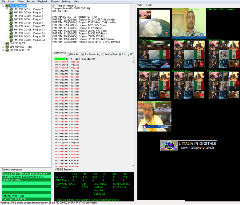This screenshot has width=240, height=205.
Task: Select the Sort by Rate radio button
Action: (103, 55)
